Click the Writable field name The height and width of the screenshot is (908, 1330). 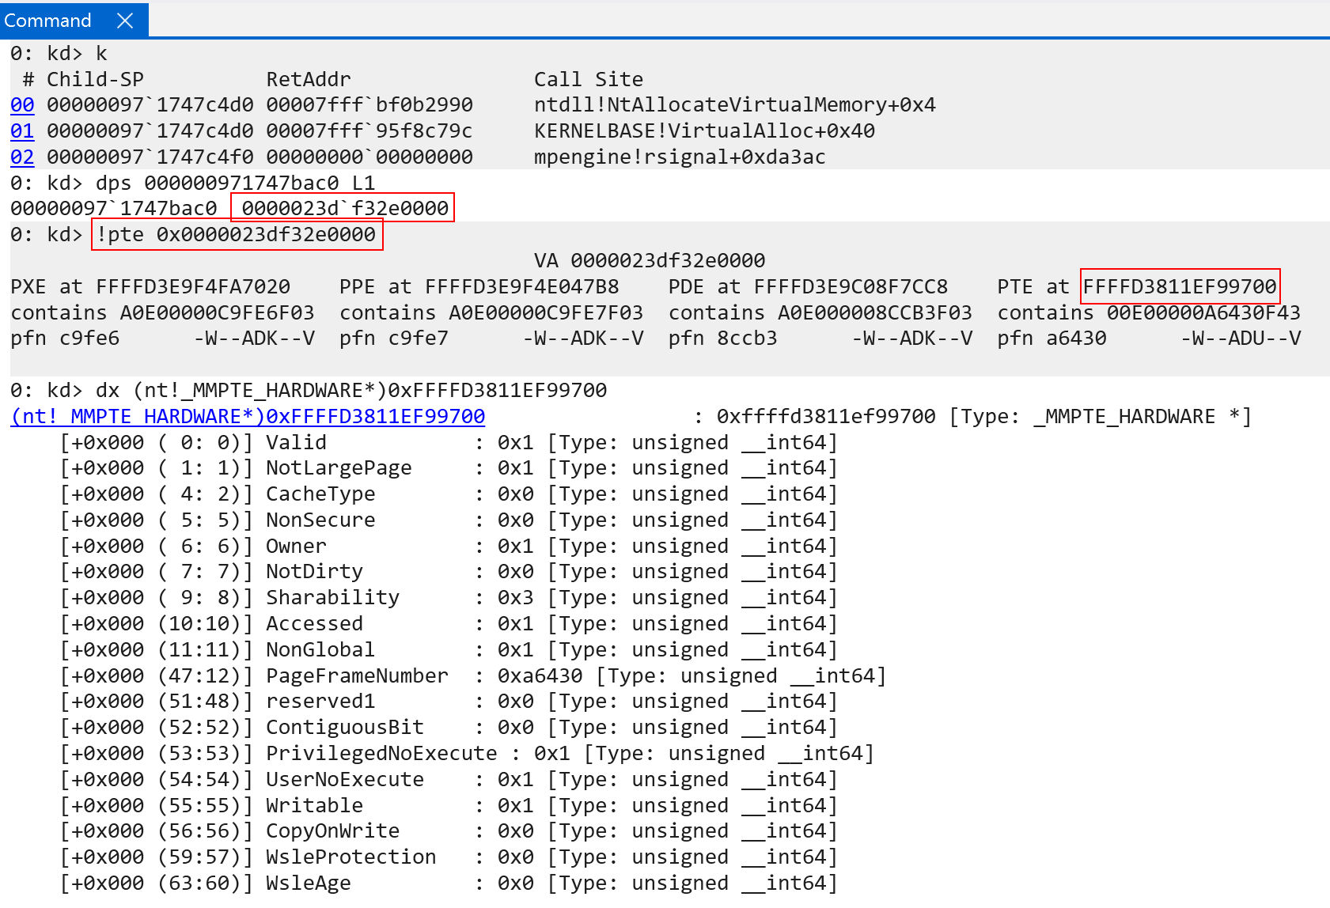[314, 806]
